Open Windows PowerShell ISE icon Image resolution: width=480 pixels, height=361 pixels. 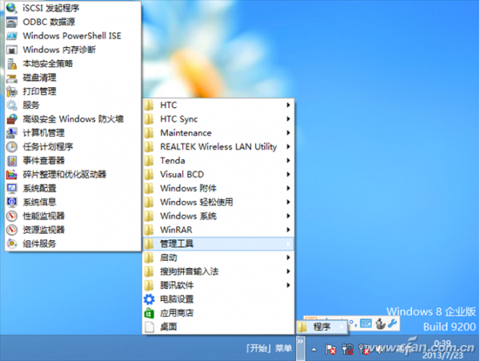(x=12, y=36)
